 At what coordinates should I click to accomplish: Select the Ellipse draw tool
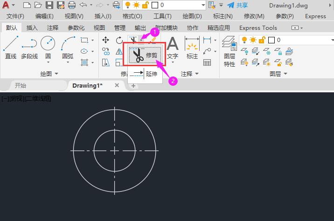pos(84,51)
